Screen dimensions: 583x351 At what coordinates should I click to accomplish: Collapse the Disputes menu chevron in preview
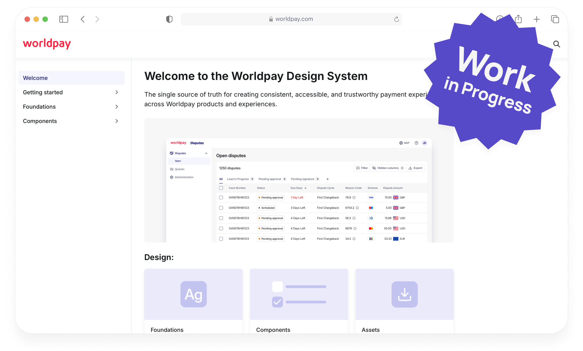coord(206,153)
